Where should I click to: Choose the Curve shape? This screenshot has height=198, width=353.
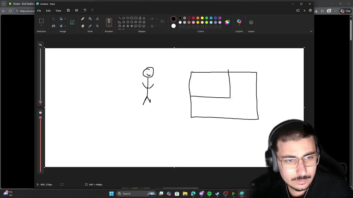click(124, 18)
